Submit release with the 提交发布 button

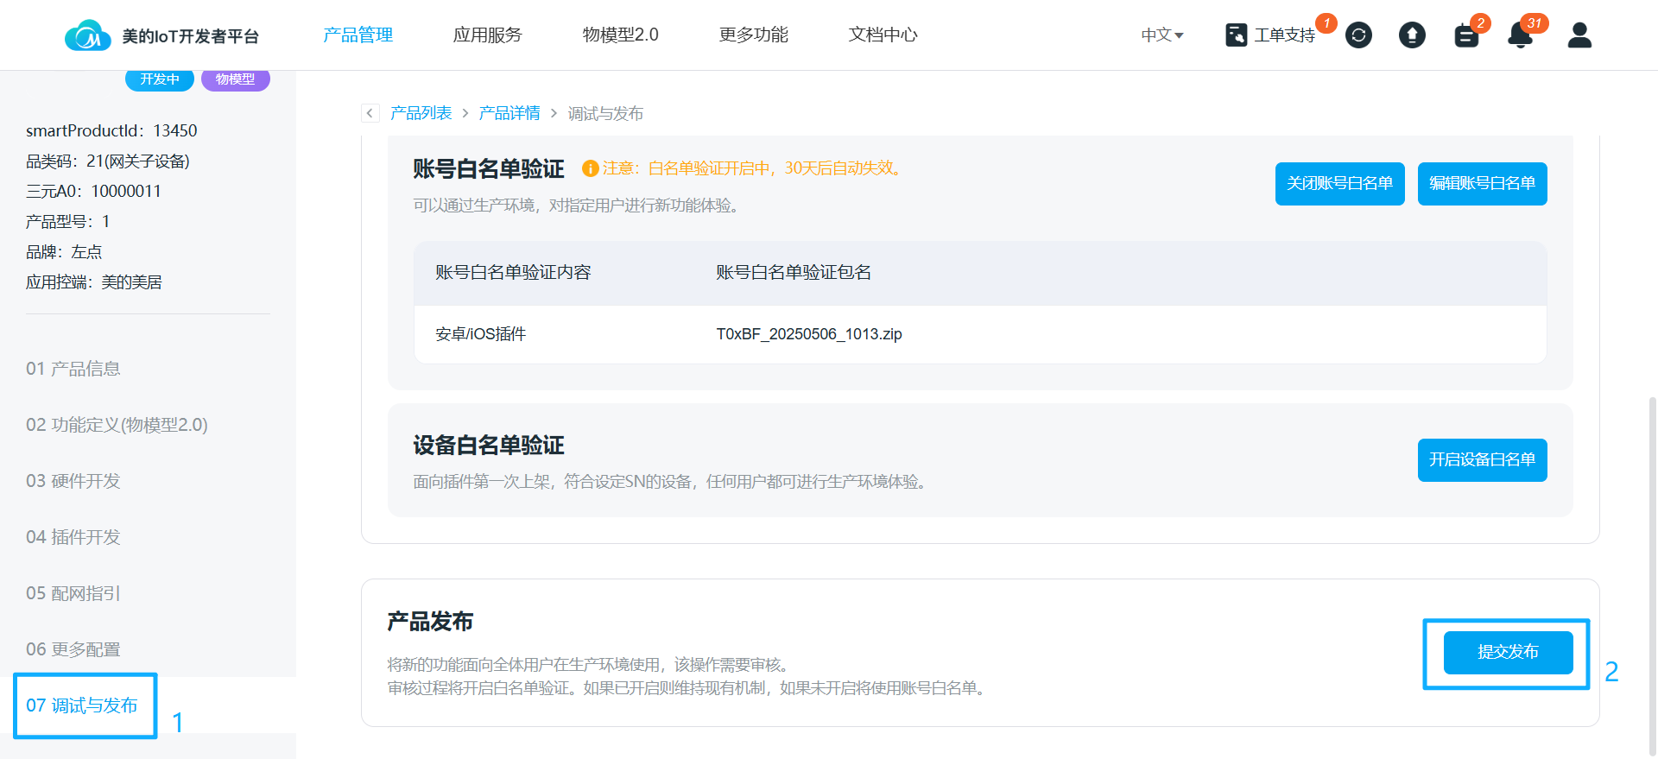(x=1508, y=653)
